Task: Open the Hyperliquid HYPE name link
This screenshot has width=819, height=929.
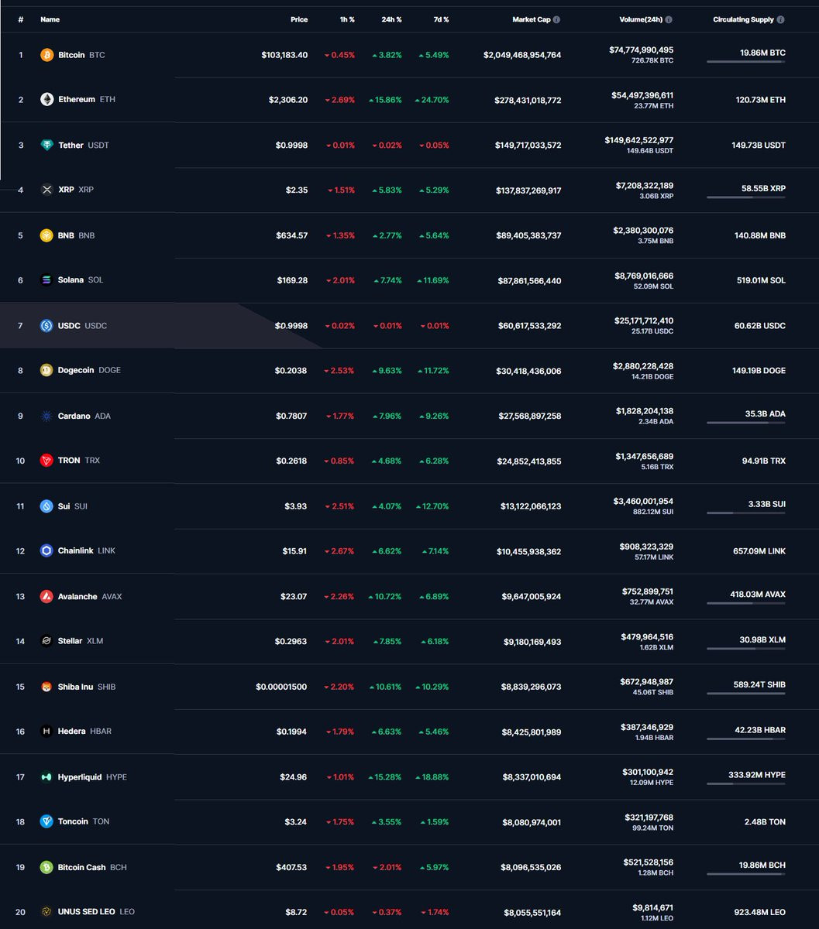Action: pos(92,776)
